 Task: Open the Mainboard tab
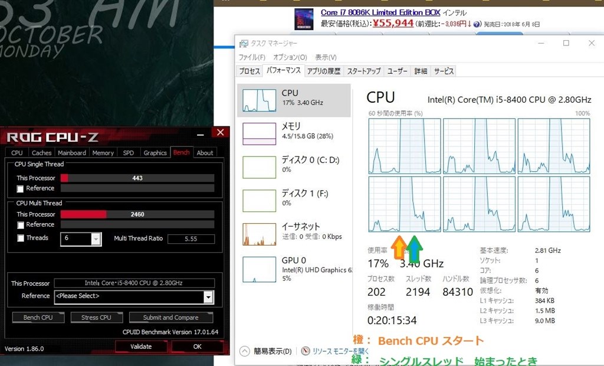(x=72, y=153)
